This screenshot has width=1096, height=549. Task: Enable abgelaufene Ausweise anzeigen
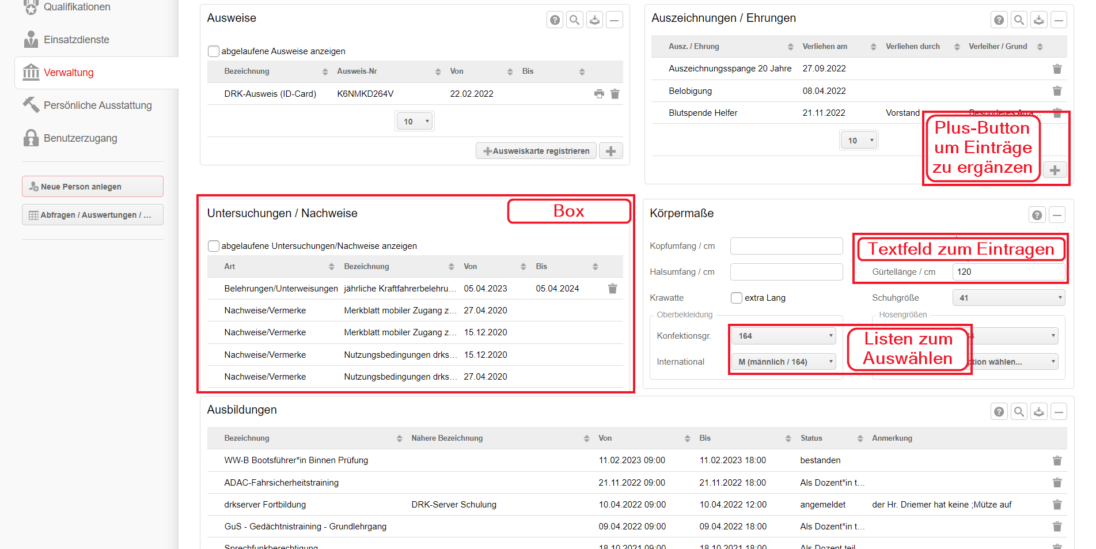214,51
